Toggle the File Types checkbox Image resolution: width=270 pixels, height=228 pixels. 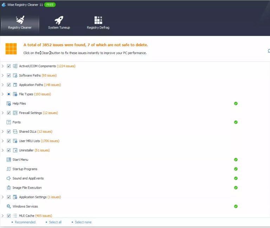click(x=9, y=94)
